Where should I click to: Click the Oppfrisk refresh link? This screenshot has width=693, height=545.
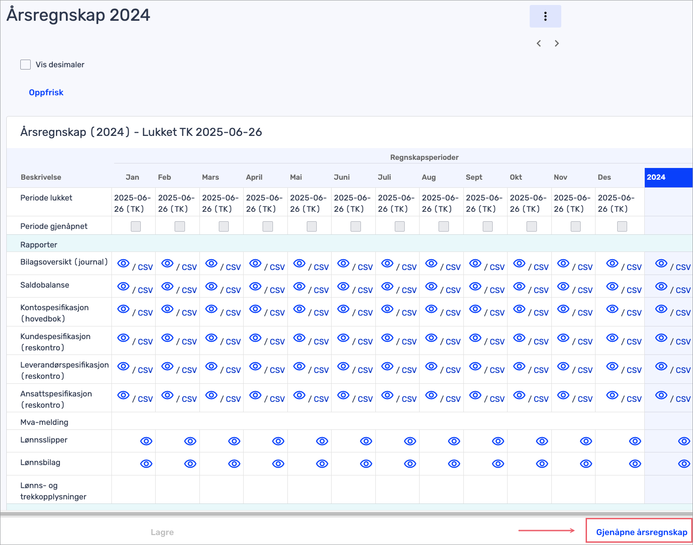tap(46, 93)
